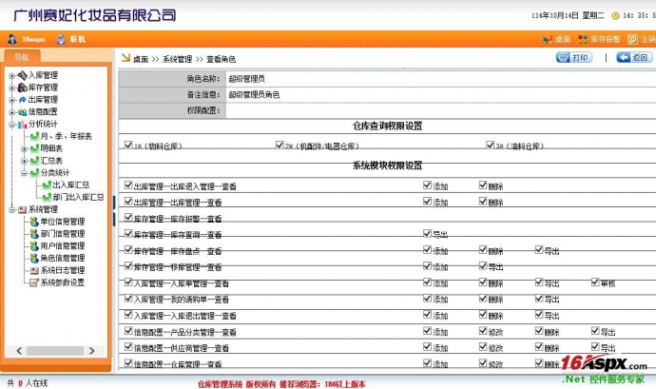Click the 注销 link in top bar
This screenshot has width=656, height=389.
pos(648,39)
